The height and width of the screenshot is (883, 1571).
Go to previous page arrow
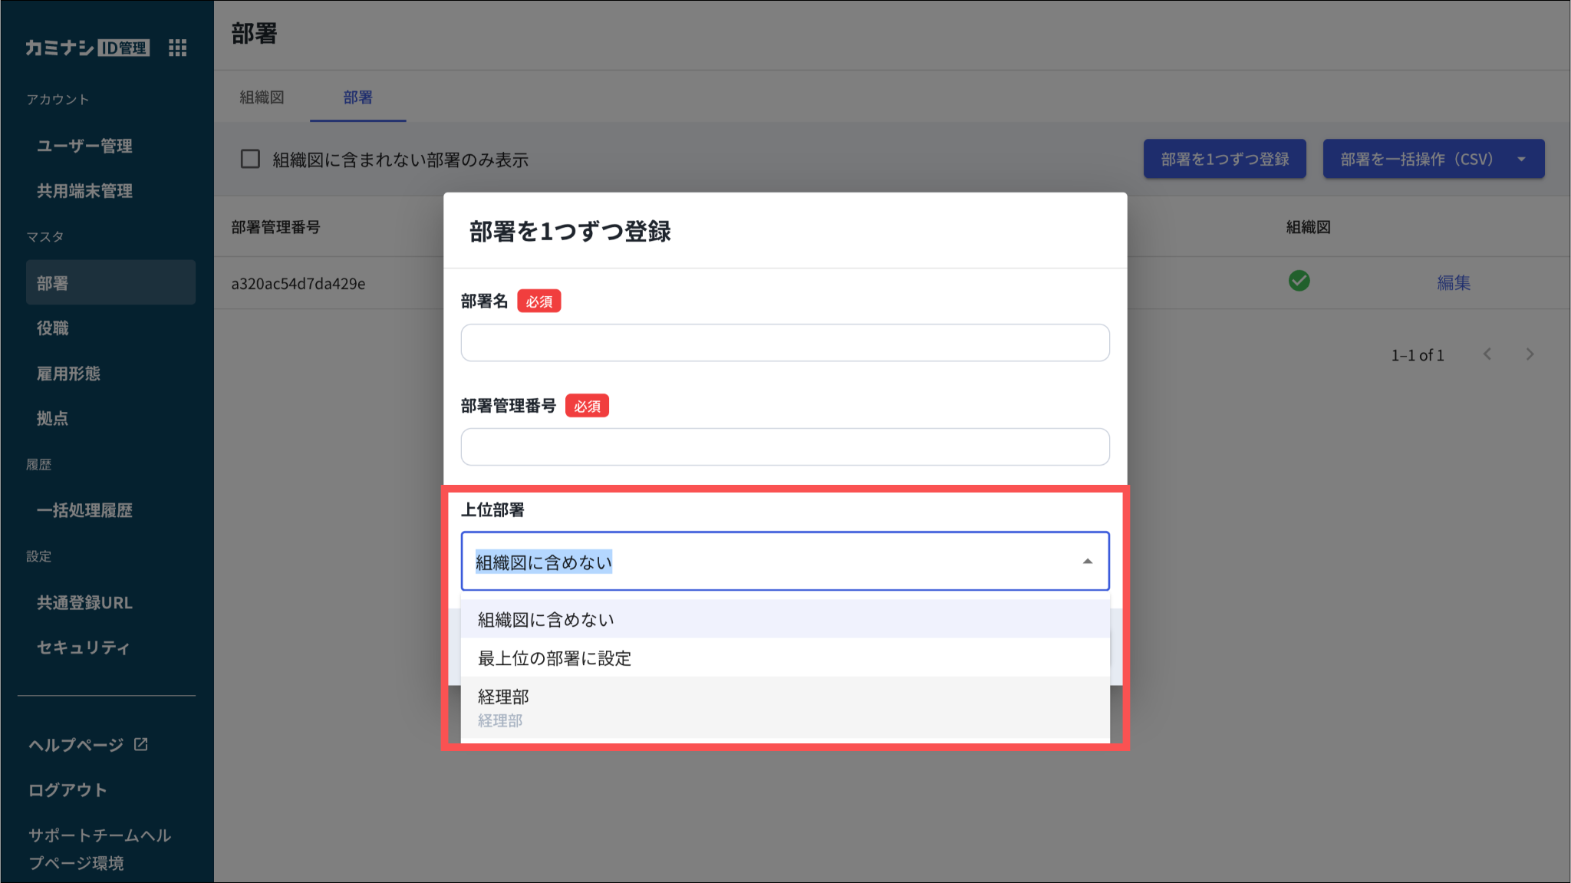1487,354
